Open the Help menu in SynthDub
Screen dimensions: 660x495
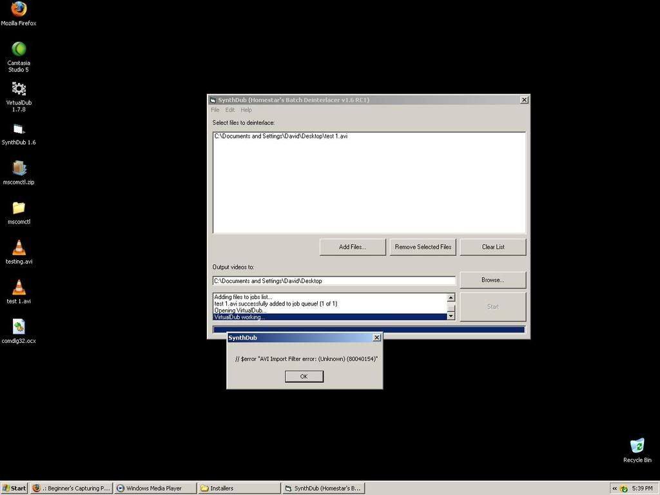(246, 110)
